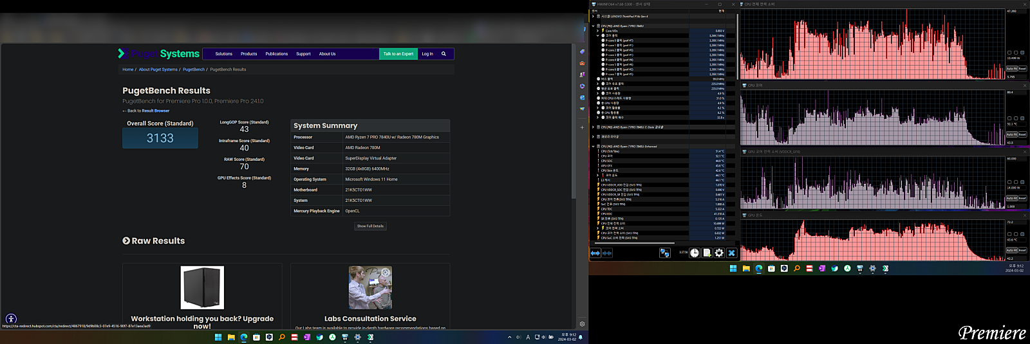Click Edge icon on the right screen taskbar
This screenshot has height=344, width=1030.
(759, 268)
